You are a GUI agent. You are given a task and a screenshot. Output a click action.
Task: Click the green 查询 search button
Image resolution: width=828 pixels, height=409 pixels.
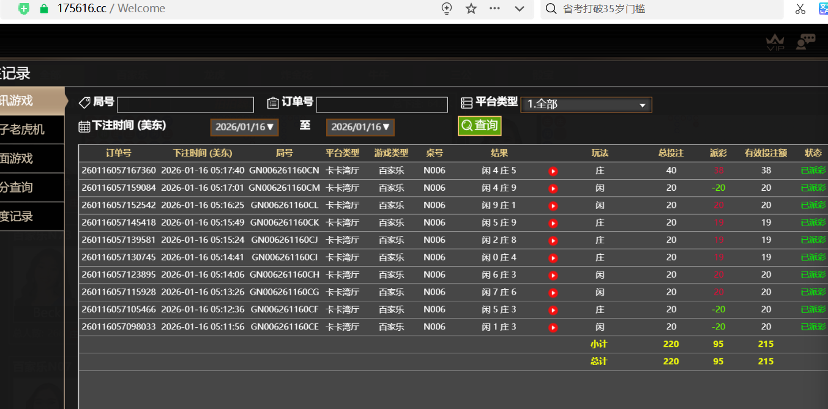480,126
